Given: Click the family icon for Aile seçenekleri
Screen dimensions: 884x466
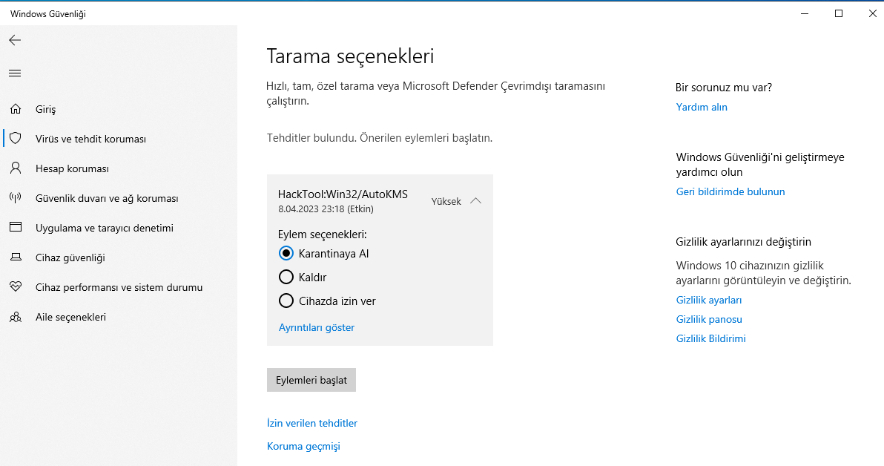Looking at the screenshot, I should click(x=16, y=317).
